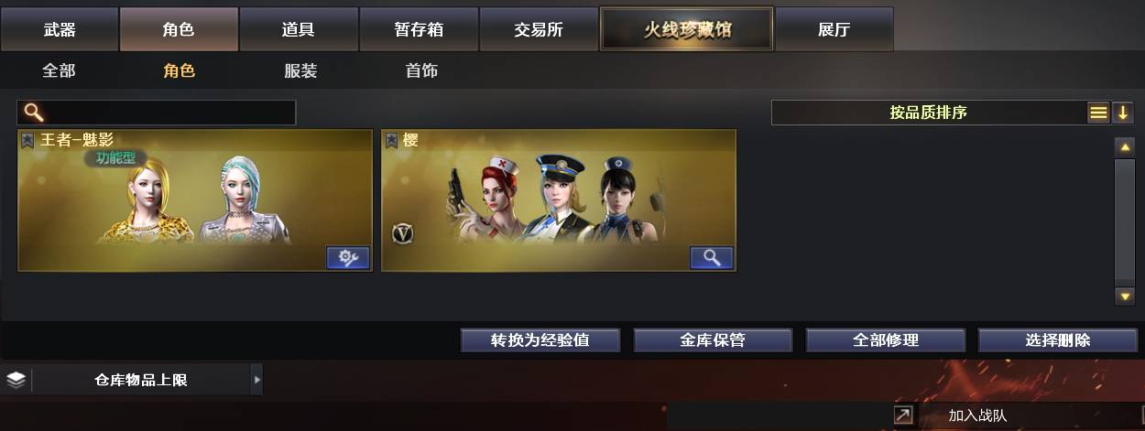The image size is (1145, 431).
Task: Click scrollbar up arrow in character list
Action: [x=1125, y=146]
